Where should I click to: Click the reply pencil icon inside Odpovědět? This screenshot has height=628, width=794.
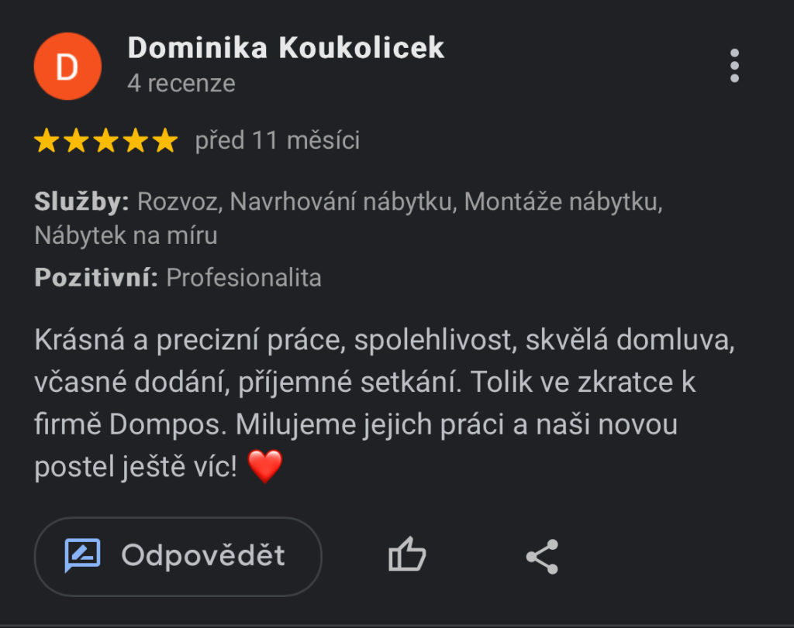(82, 555)
